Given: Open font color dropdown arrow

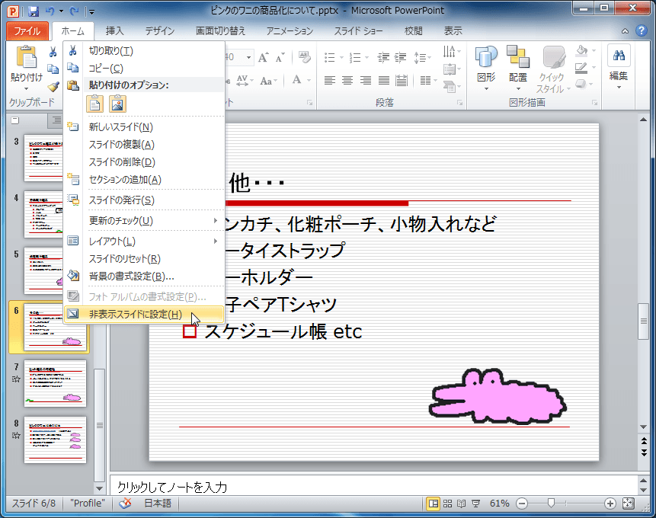Looking at the screenshot, I should [x=309, y=80].
